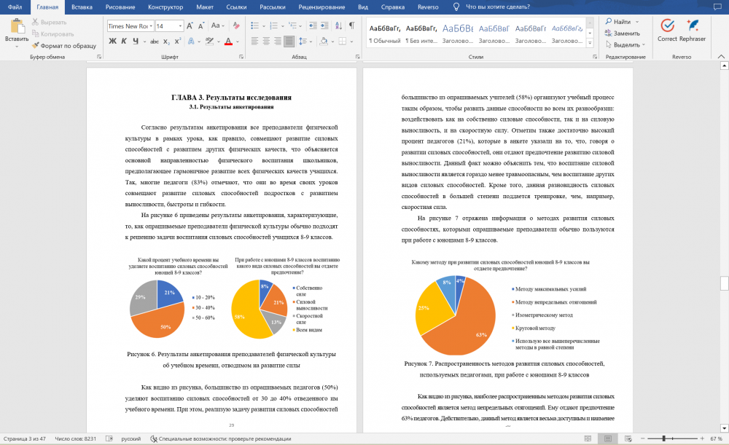Click the Найти search button

(622, 22)
